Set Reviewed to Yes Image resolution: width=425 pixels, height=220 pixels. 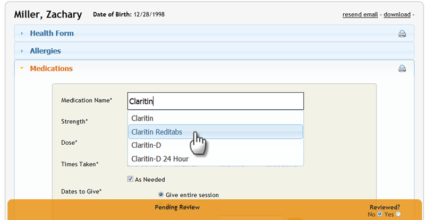[398, 214]
